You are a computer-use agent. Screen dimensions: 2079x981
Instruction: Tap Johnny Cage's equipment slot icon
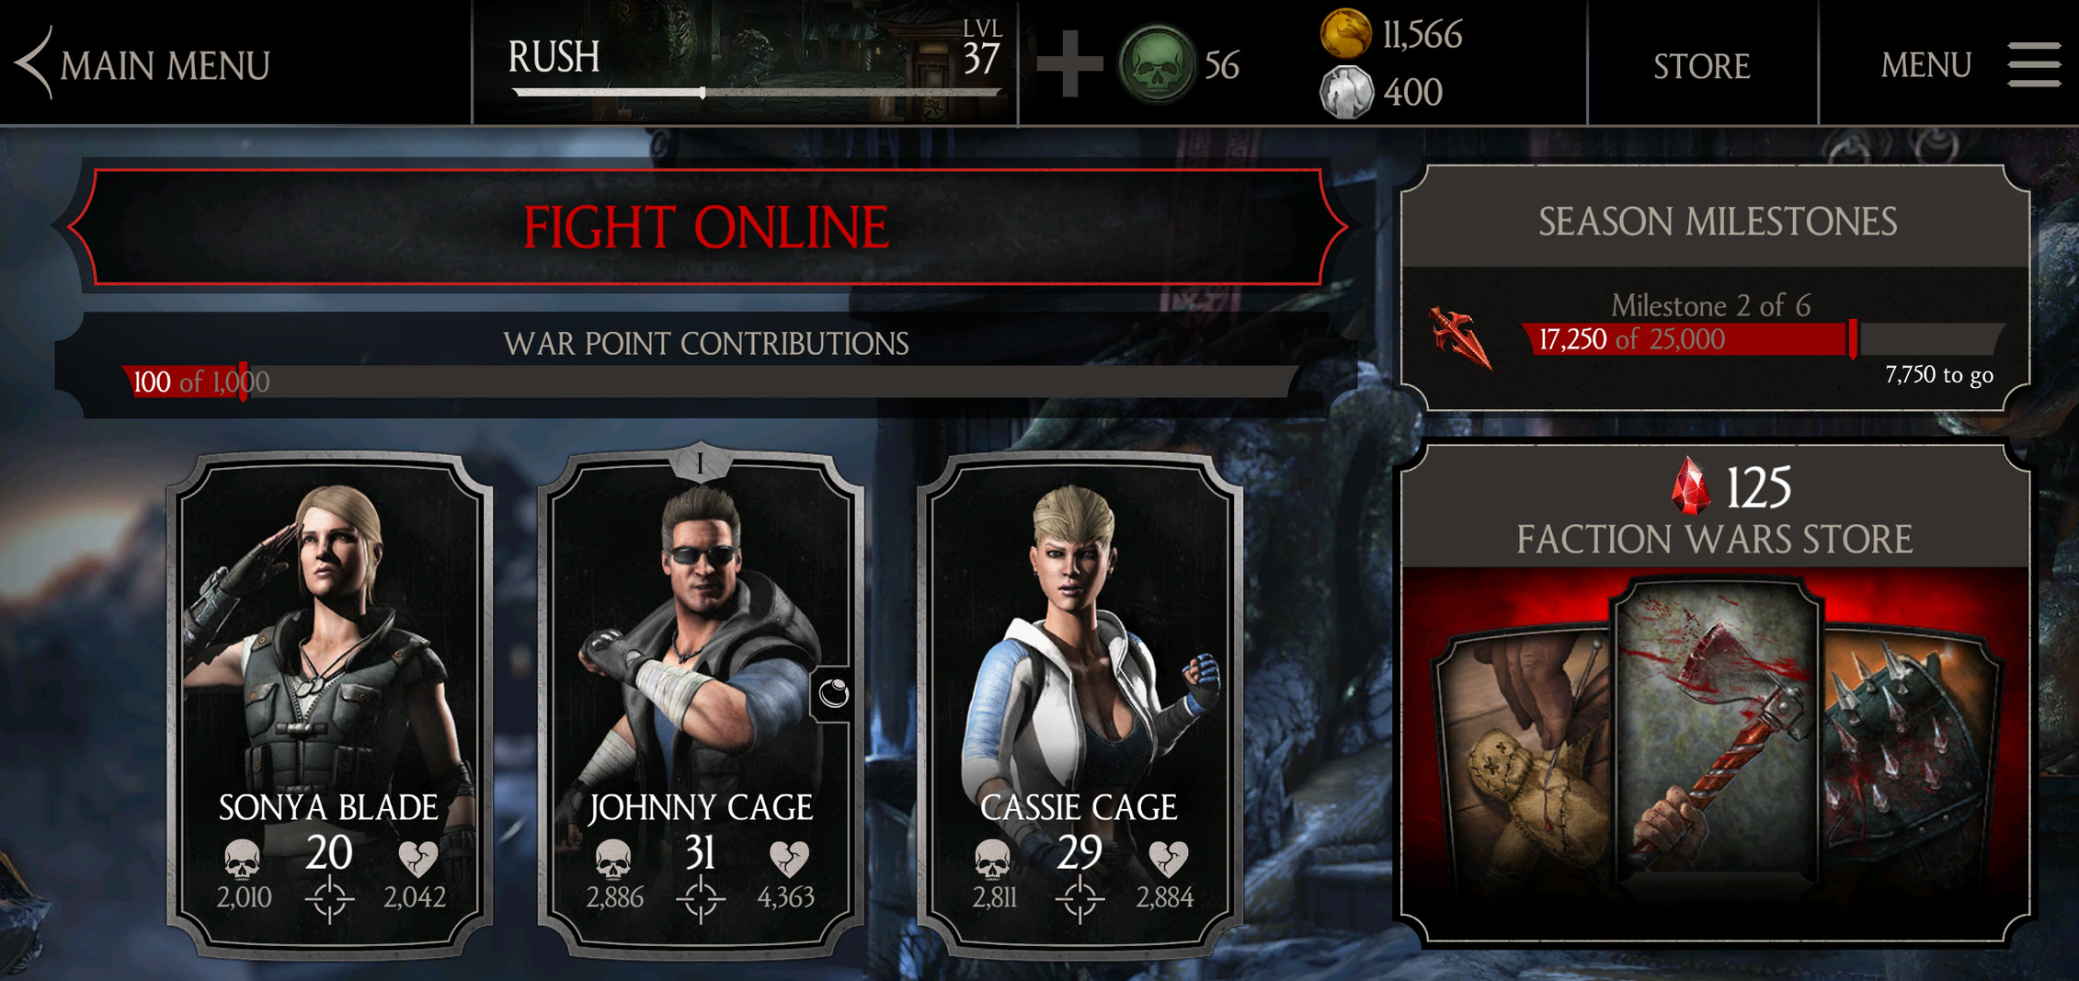point(833,693)
